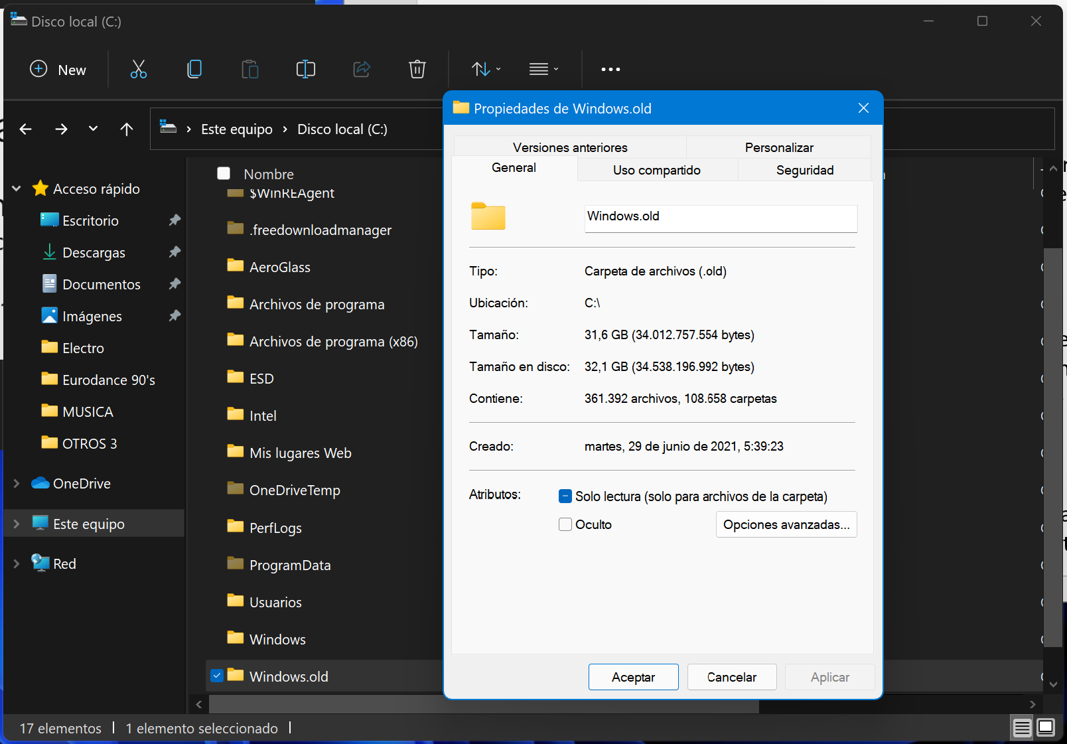Switch to the Seguridad tab
The width and height of the screenshot is (1067, 744).
[804, 170]
